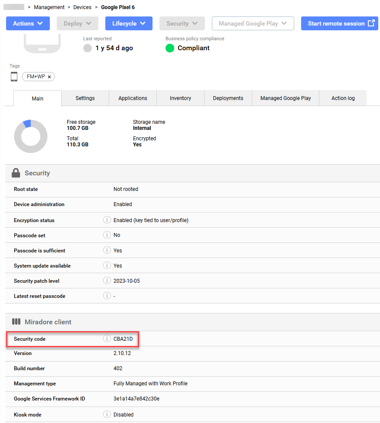Screen dimensions: 380x423
Task: Click the Management breadcrumb link
Action: 49,7
